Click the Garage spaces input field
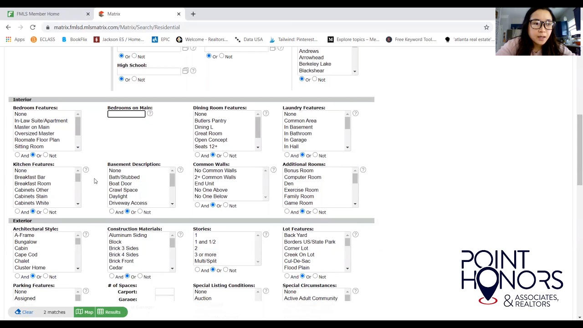The image size is (583, 328). coord(164,299)
